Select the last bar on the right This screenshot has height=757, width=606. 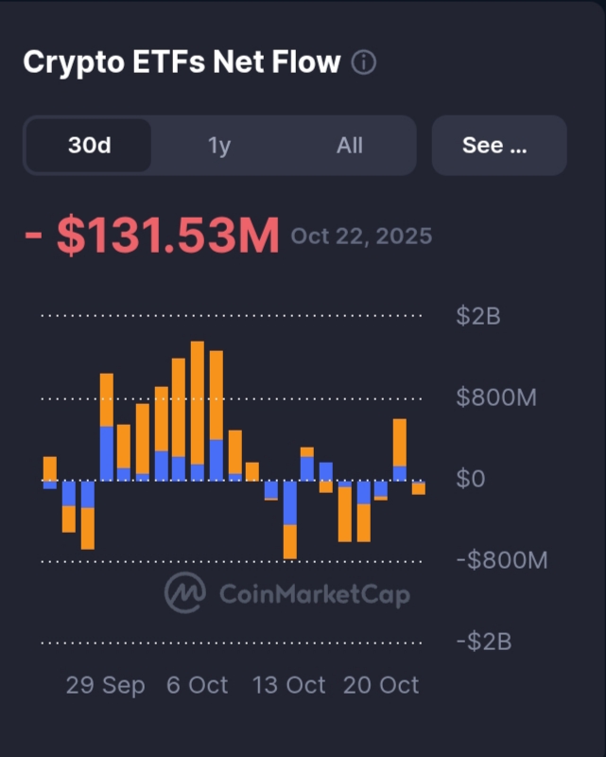tap(418, 487)
